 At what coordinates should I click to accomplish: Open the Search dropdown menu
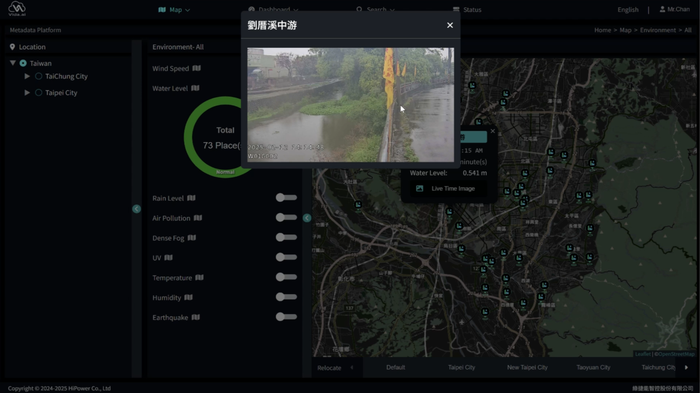click(x=376, y=9)
